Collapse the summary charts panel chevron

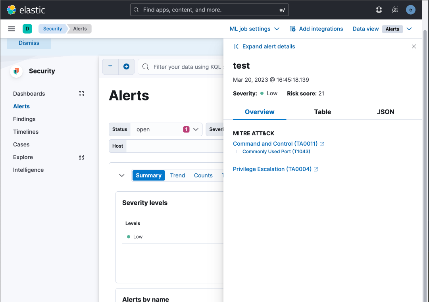[122, 175]
